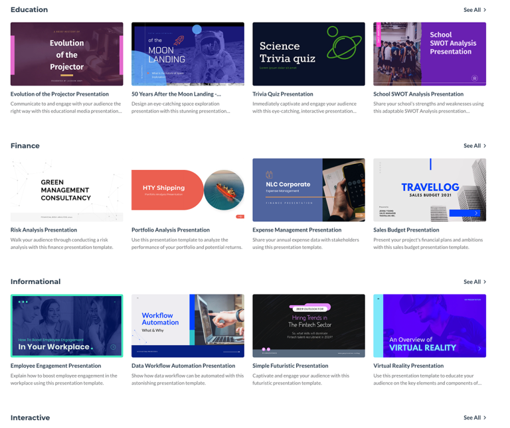The width and height of the screenshot is (510, 428).
Task: Click description 'Use this presentation template to educate'
Action: [x=428, y=380]
